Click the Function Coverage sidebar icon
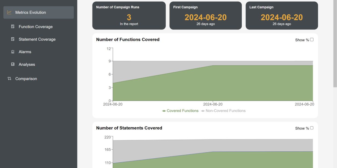The image size is (337, 168). 13,27
